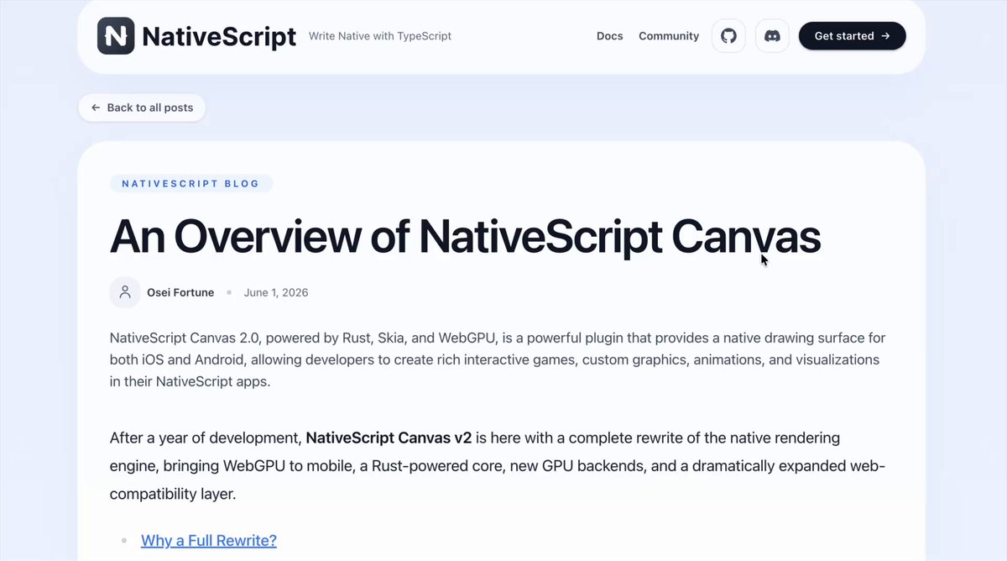The height and width of the screenshot is (561, 1007).
Task: Follow the Why a Full Rewrite? link
Action: (x=209, y=540)
